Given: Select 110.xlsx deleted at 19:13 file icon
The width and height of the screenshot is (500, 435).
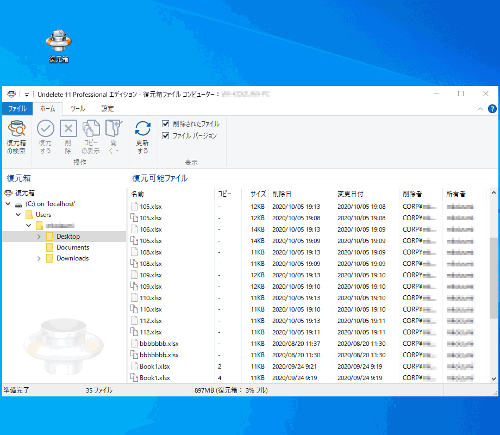Looking at the screenshot, I should pos(134,297).
